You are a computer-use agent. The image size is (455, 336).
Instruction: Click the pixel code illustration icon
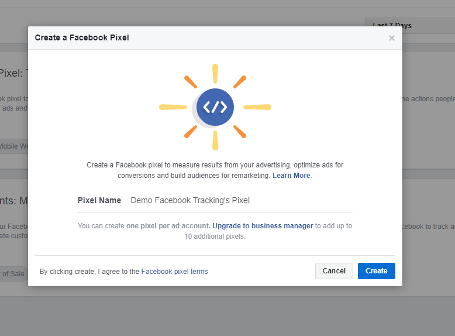click(215, 107)
